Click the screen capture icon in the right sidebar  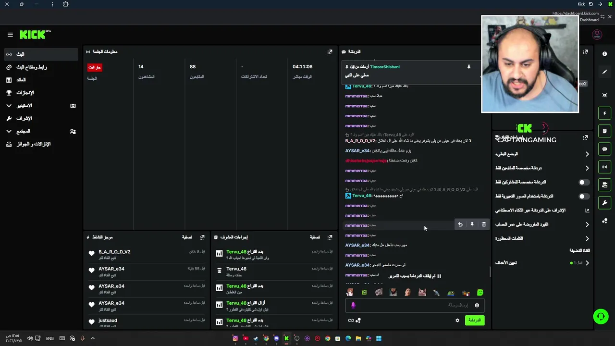(x=605, y=95)
